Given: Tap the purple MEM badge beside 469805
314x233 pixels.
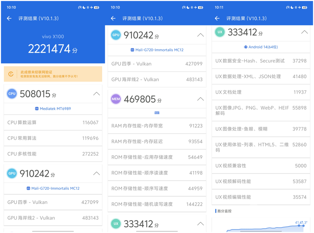Looking at the screenshot, I should (116, 99).
